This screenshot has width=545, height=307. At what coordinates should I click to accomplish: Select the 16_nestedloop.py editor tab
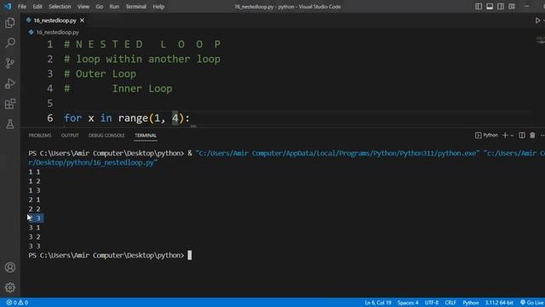tap(54, 20)
